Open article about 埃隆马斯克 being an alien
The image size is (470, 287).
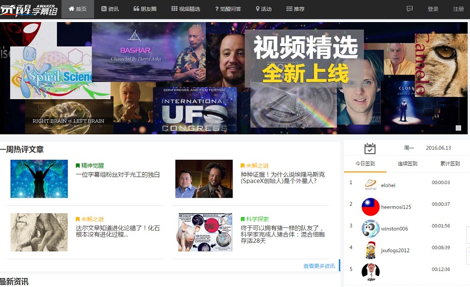282,178
